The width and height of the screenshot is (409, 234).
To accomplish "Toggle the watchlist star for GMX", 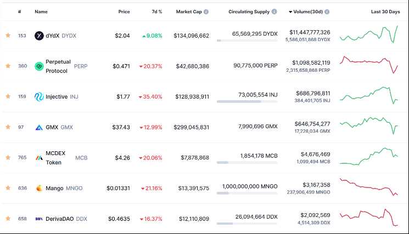I will (x=8, y=127).
